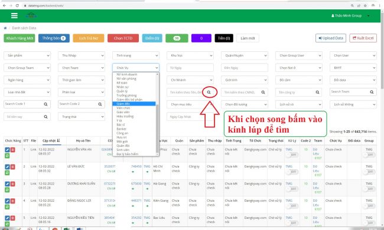Click the Xuất Excel button

coord(363,38)
